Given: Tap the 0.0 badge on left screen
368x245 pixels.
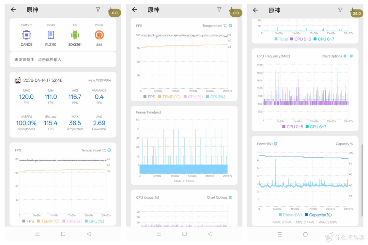Looking at the screenshot, I should point(115,13).
